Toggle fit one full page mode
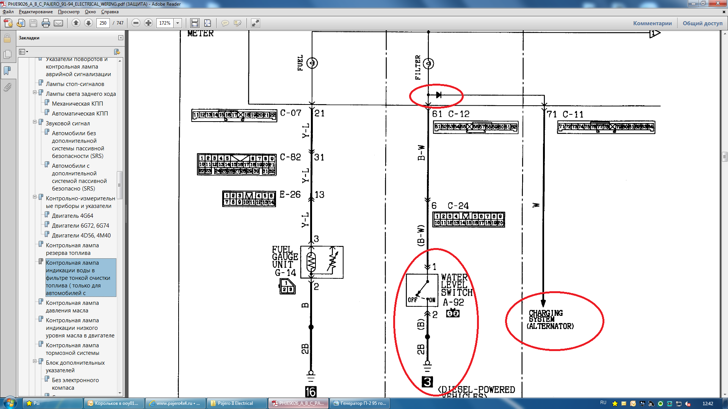 tap(207, 23)
